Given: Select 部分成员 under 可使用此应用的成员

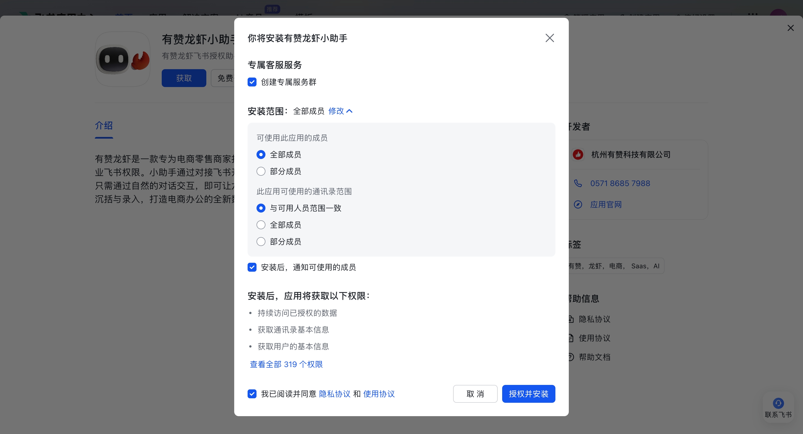Looking at the screenshot, I should pos(261,171).
